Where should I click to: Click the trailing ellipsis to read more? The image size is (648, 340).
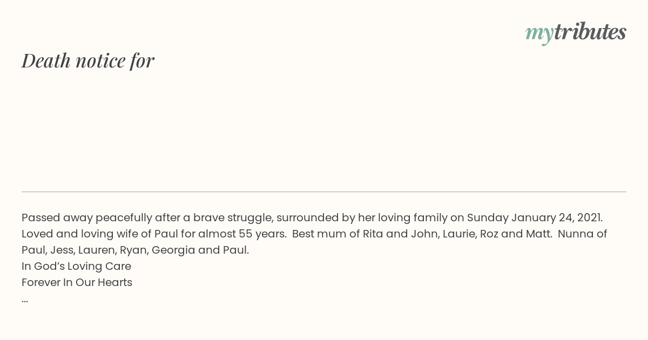(x=25, y=300)
